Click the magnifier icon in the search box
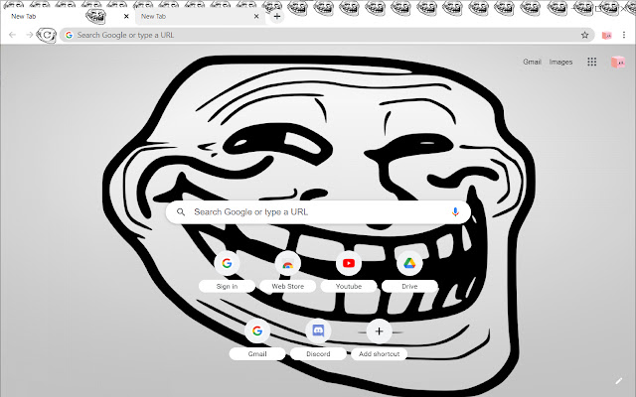 (x=181, y=211)
